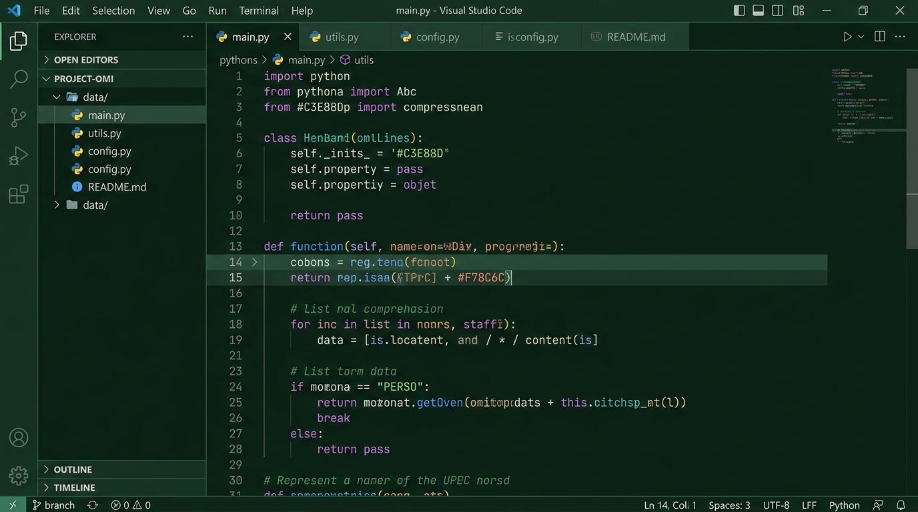Expand the collapsed data/ folder

coord(122,205)
